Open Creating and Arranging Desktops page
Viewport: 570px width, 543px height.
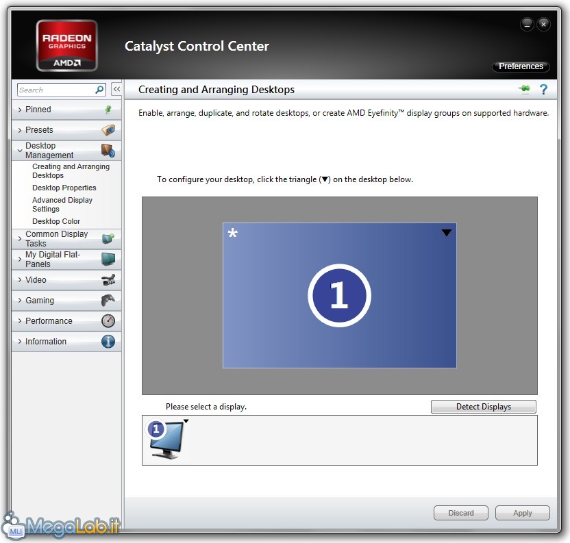pyautogui.click(x=71, y=171)
